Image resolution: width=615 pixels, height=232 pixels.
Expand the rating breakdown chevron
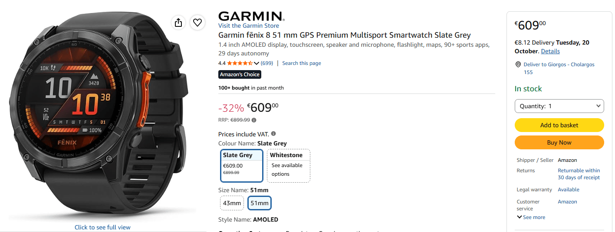pos(257,64)
